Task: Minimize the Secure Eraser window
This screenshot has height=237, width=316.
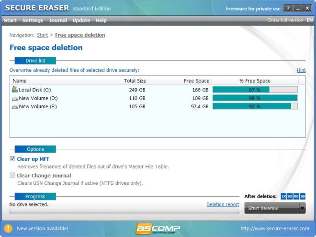Action: point(298,8)
